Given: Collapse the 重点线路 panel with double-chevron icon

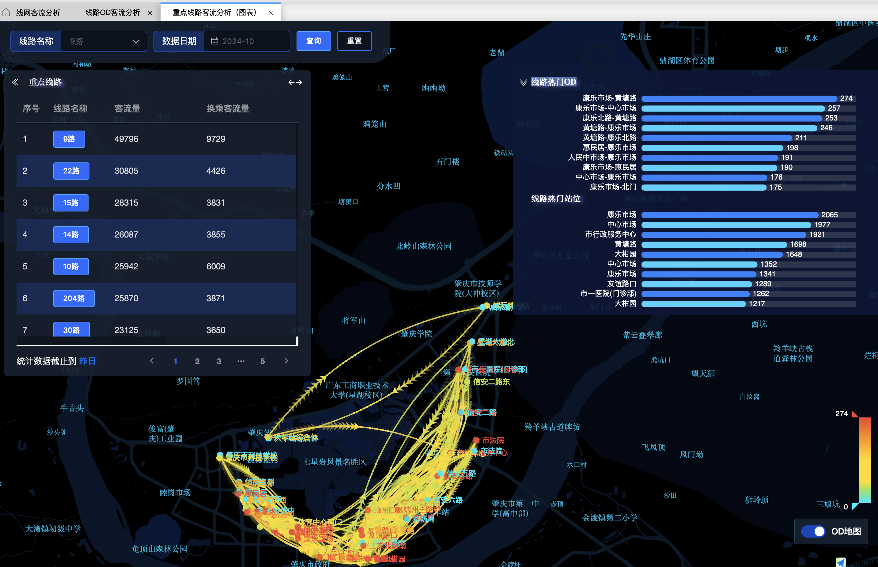Looking at the screenshot, I should tap(15, 82).
